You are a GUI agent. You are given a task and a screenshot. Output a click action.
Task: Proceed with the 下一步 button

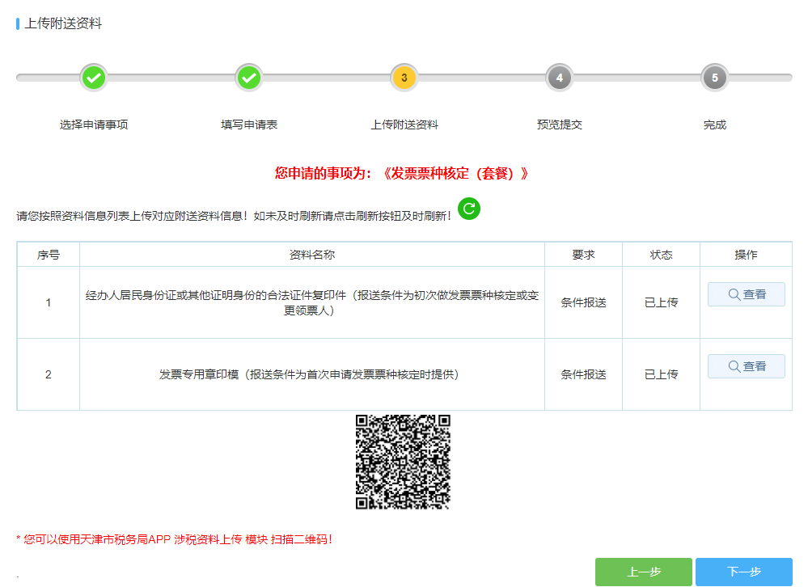coord(743,572)
